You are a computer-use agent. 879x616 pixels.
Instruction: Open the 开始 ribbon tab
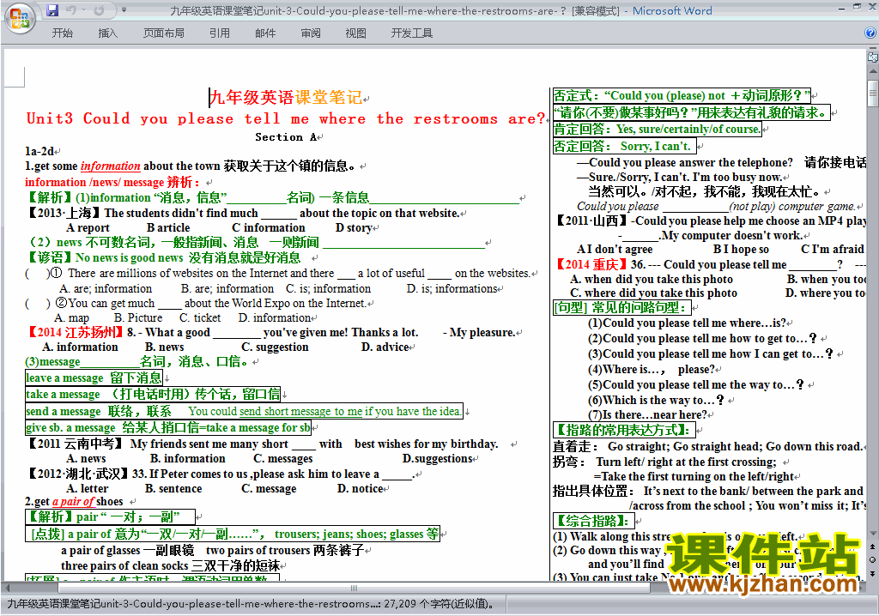coord(62,33)
